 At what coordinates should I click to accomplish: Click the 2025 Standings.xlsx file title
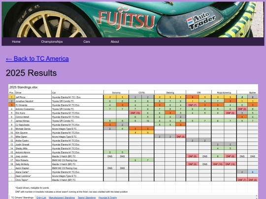coord(24,87)
